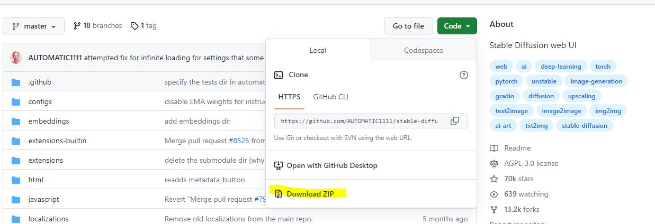
Task: Open the extensions-builtin folder
Action: (57, 141)
